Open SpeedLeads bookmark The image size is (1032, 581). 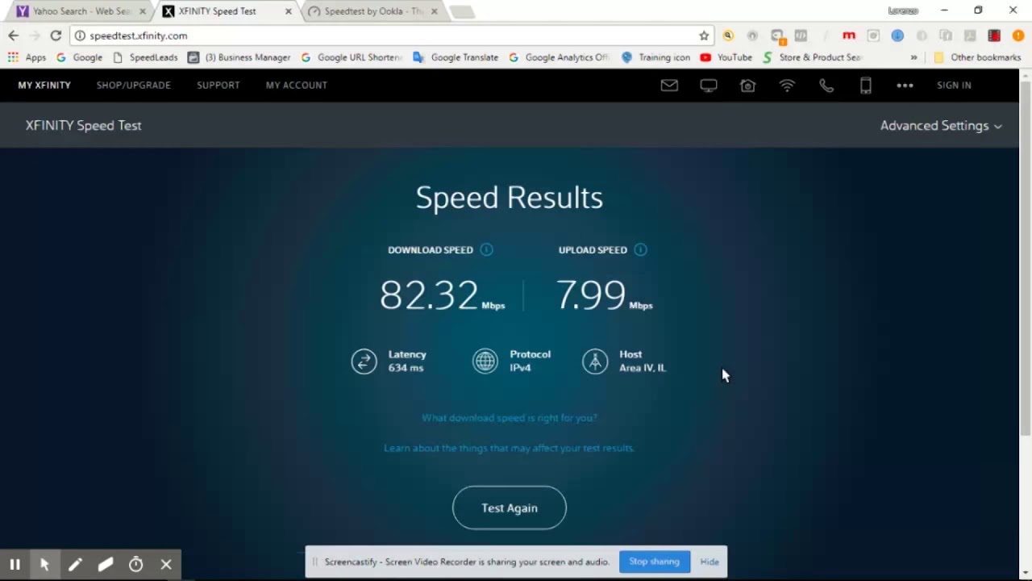pos(145,57)
